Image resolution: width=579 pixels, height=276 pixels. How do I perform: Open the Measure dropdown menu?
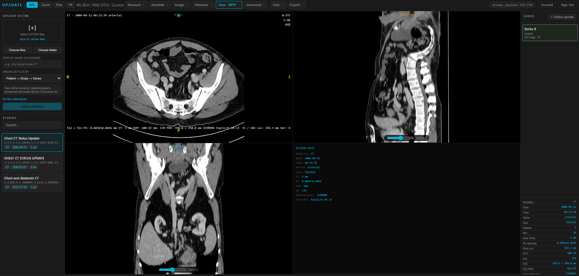[136, 5]
